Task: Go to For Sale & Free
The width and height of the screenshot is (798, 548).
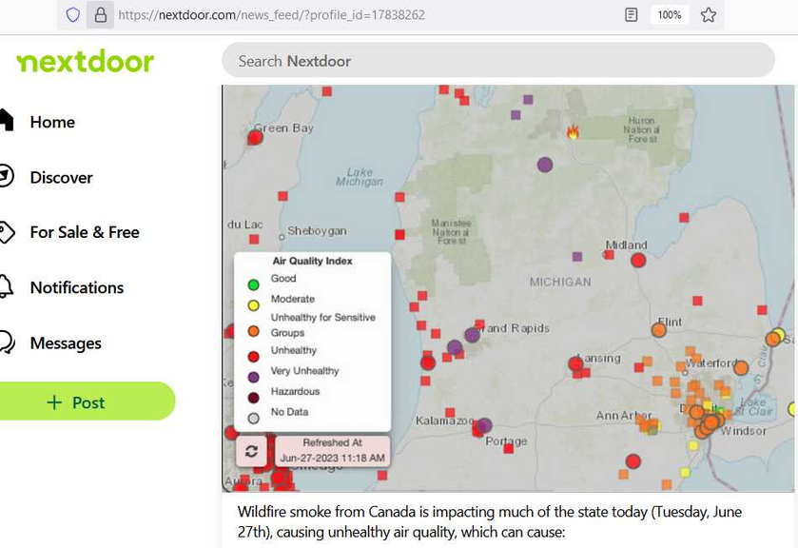Action: point(85,232)
